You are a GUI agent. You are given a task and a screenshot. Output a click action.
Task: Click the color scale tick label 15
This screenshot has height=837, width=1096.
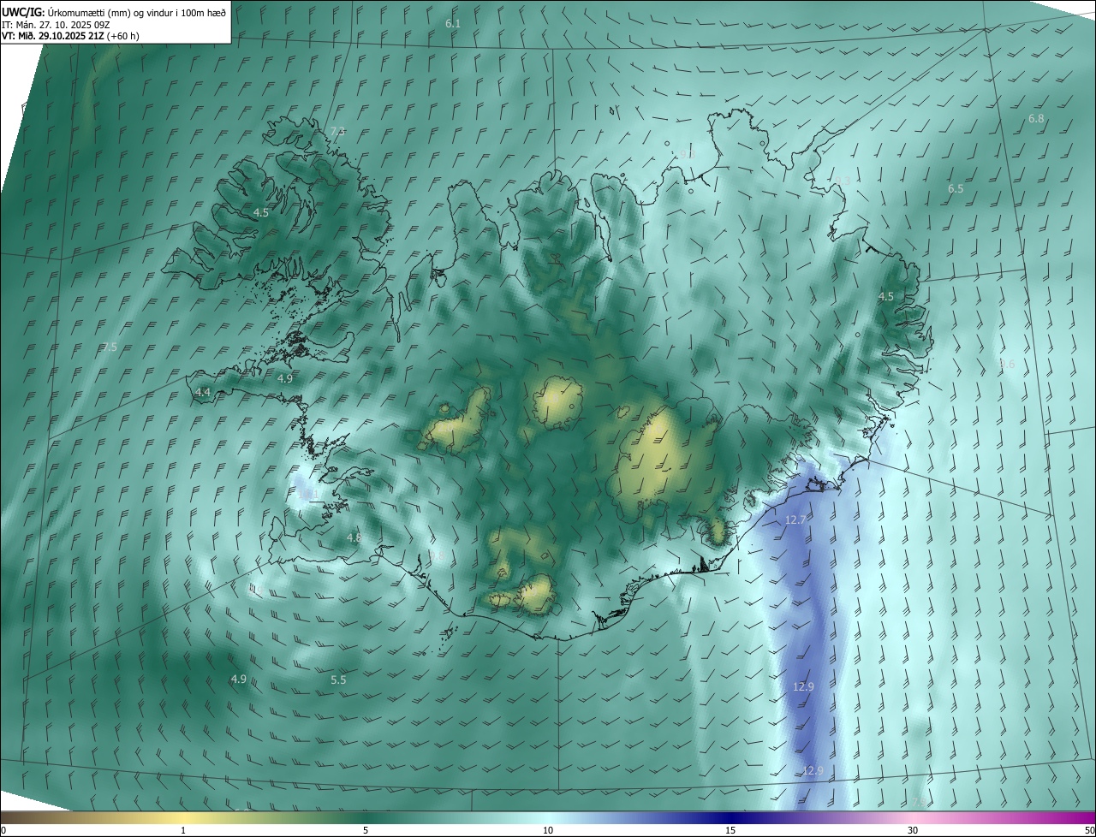pos(730,830)
